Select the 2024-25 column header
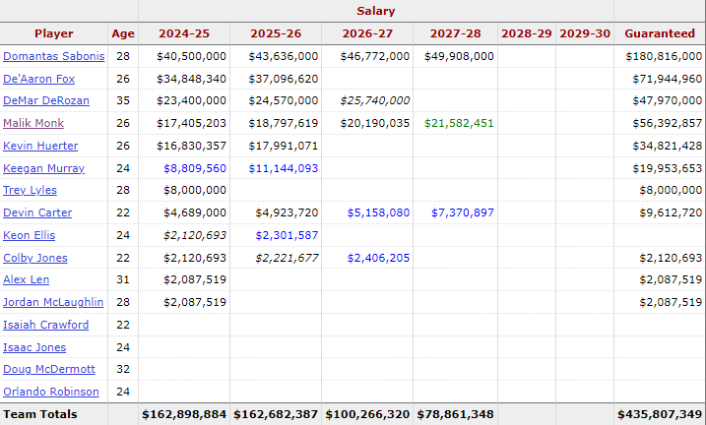706x425 pixels. pyautogui.click(x=184, y=33)
